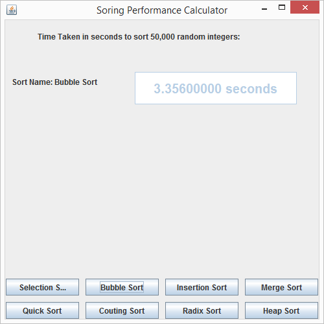Start the Bubble Sort timing

[122, 287]
